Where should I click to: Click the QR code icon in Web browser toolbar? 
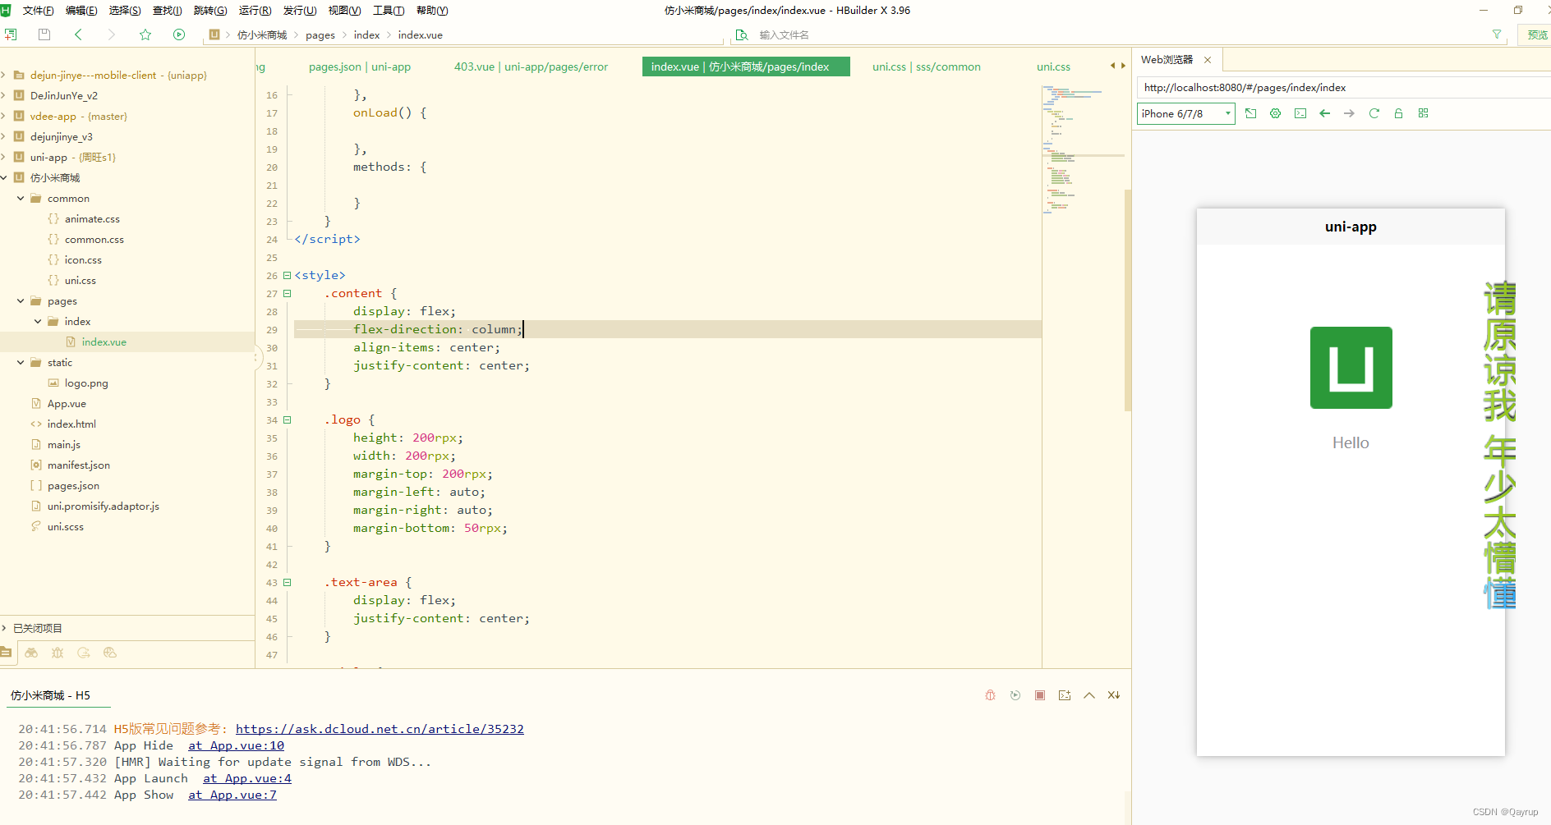point(1423,113)
